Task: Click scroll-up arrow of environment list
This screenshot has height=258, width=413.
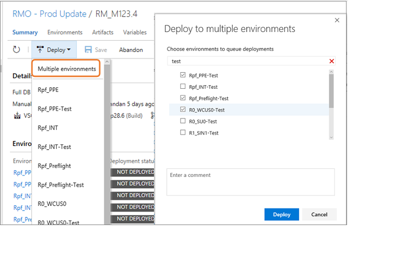Action: point(331,72)
